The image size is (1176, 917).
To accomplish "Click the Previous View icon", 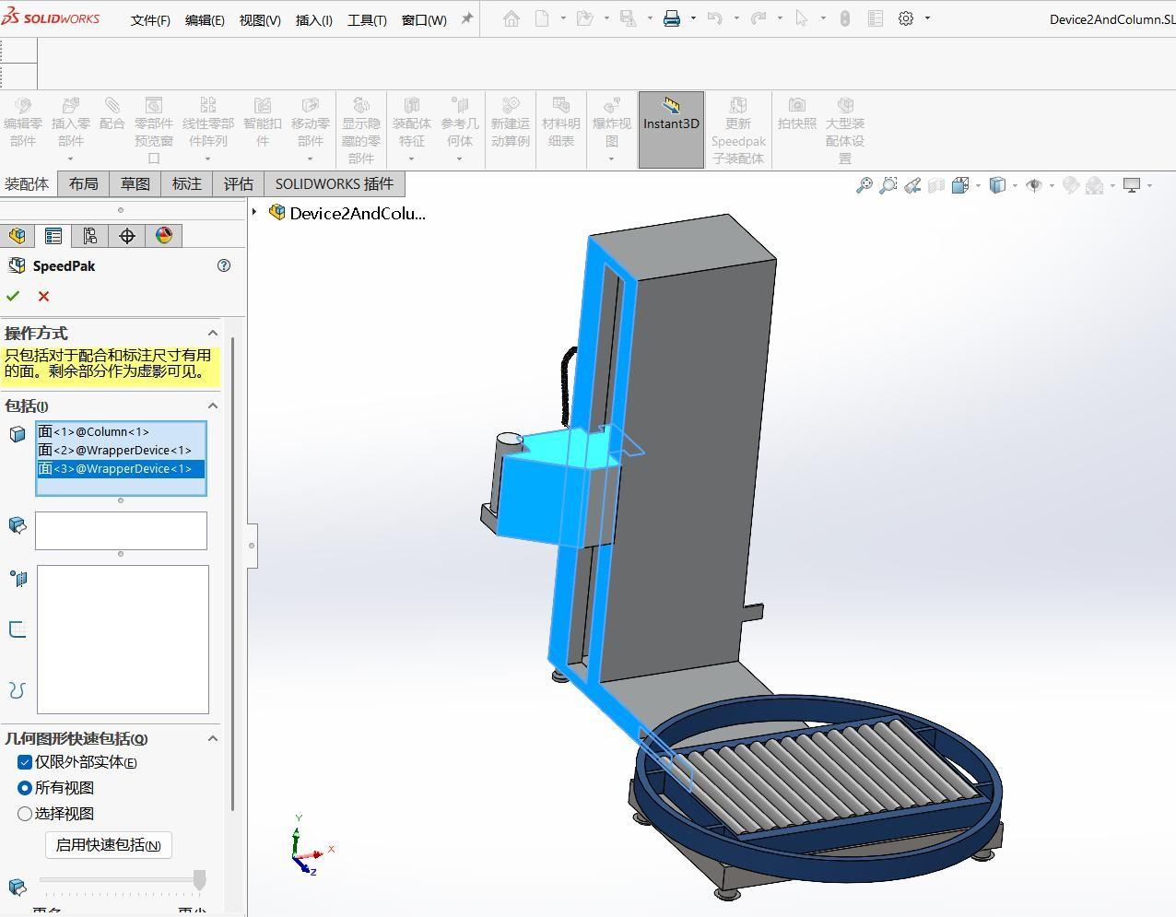I will (912, 185).
